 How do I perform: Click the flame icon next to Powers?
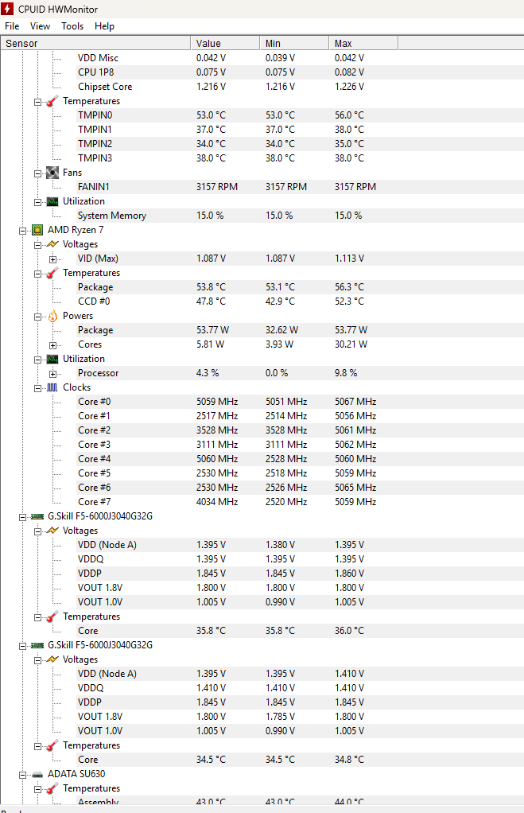(x=52, y=316)
